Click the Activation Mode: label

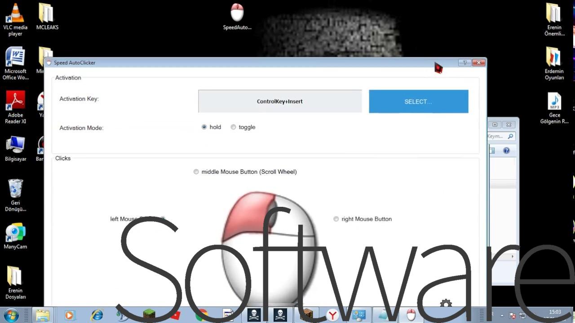[x=81, y=128]
